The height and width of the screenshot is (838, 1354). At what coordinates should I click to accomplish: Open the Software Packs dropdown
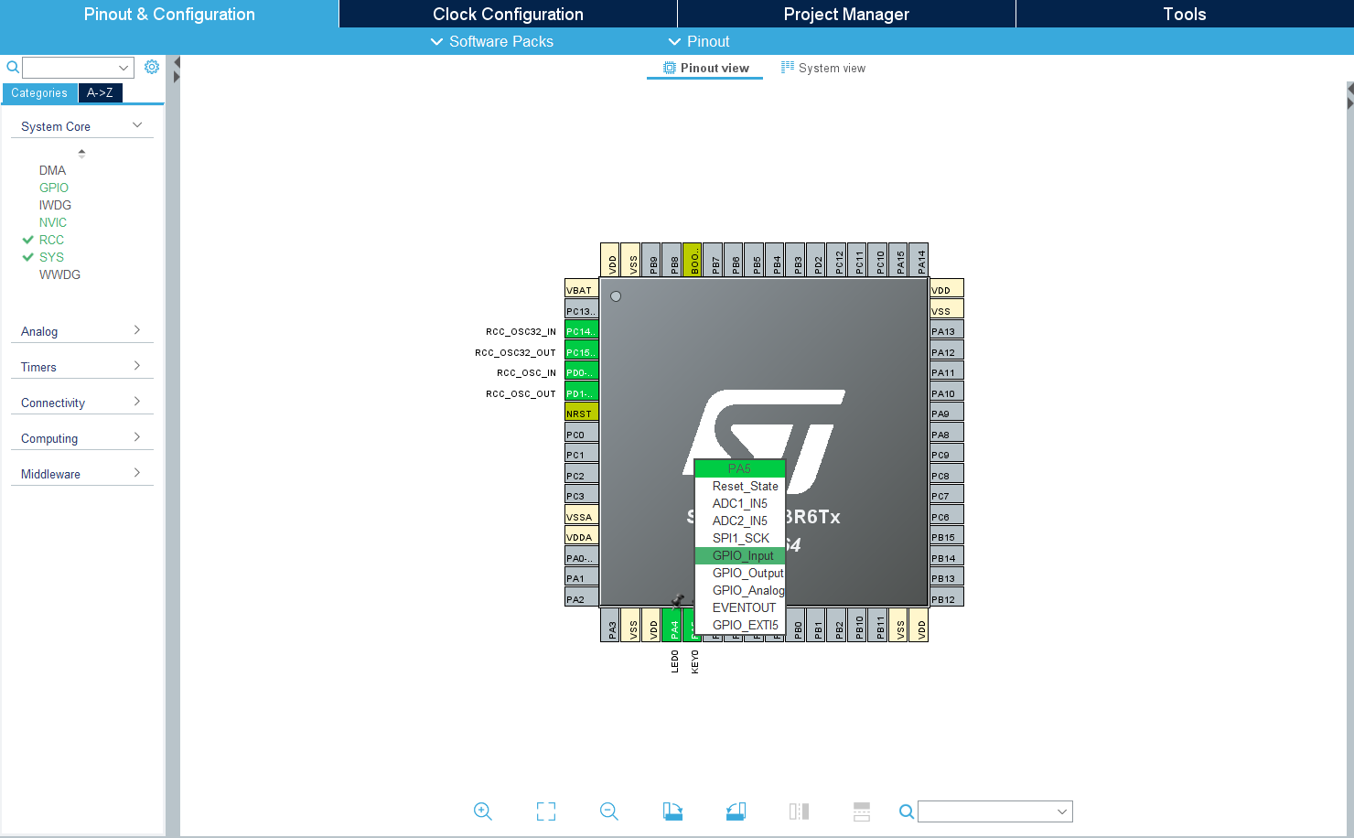(x=492, y=41)
